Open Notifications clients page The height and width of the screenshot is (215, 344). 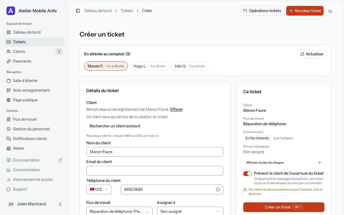coord(34,139)
